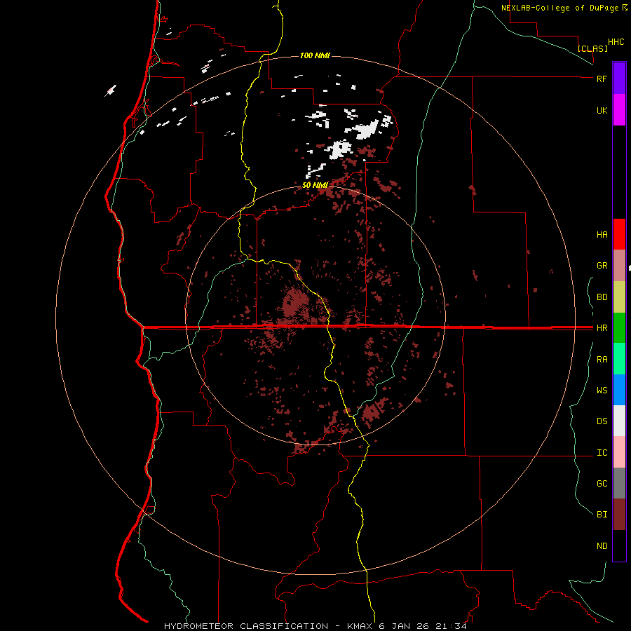Select the GC gray legend swatch

[x=619, y=483]
